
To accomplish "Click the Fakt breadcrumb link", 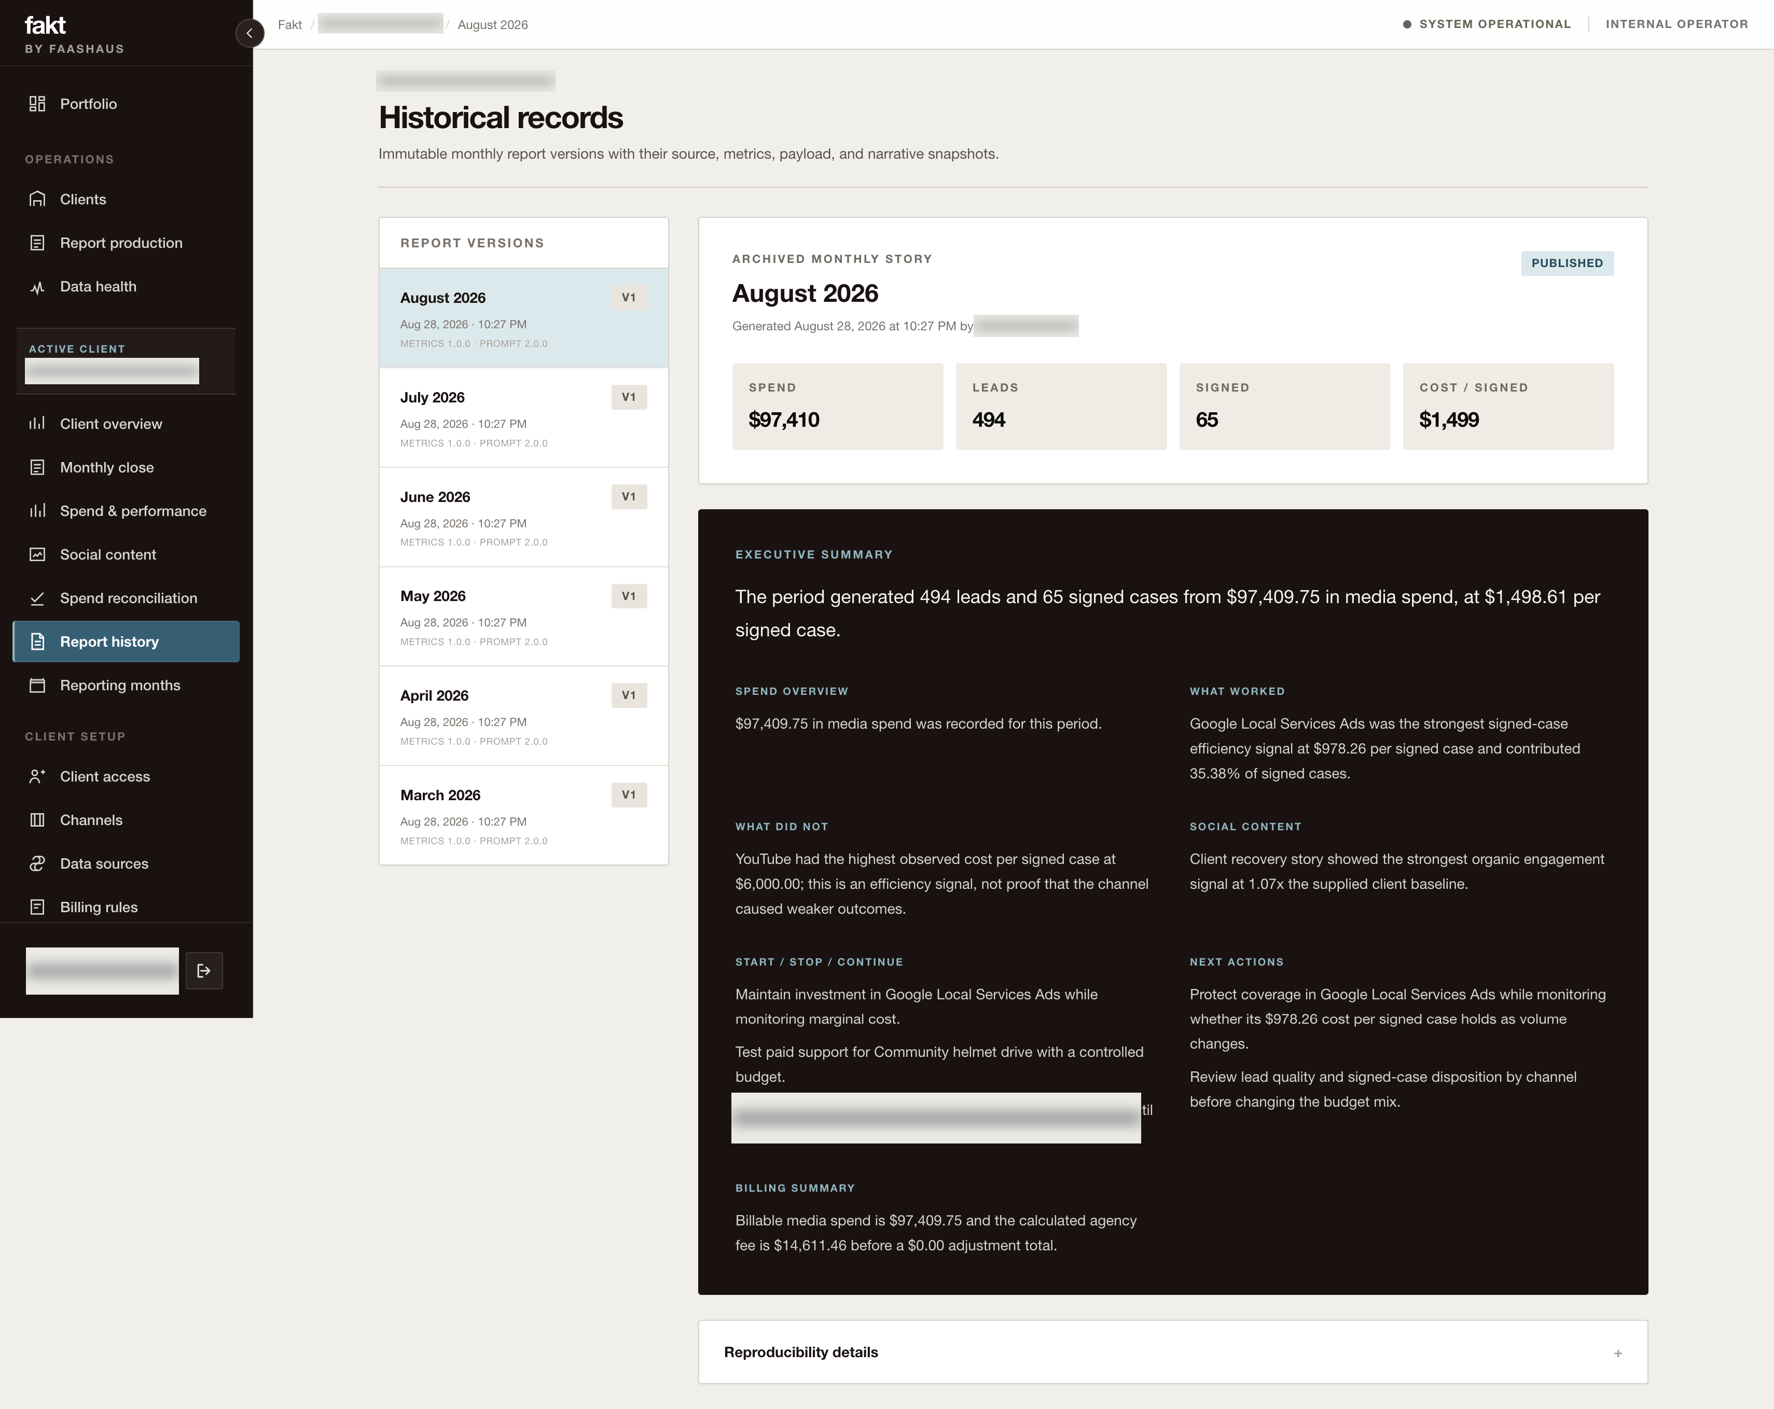I will (289, 25).
